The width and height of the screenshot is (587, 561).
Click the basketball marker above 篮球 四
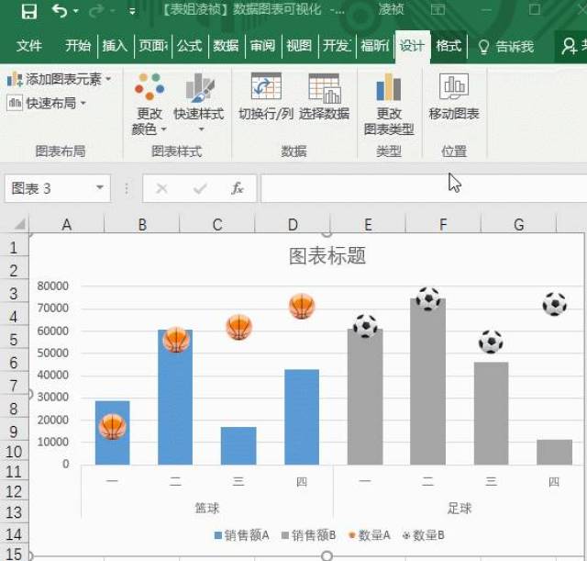[302, 306]
